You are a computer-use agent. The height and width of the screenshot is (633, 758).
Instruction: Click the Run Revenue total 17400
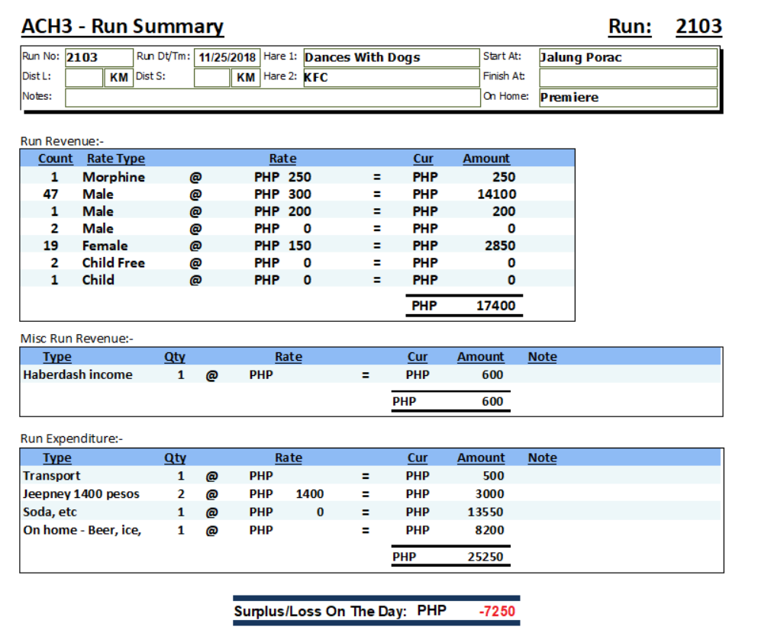point(495,306)
